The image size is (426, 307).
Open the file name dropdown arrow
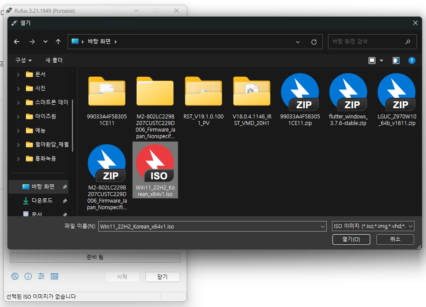pyautogui.click(x=322, y=226)
